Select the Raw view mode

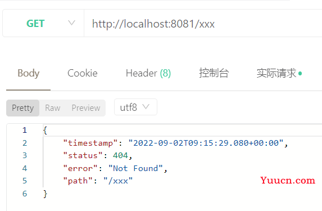(53, 108)
